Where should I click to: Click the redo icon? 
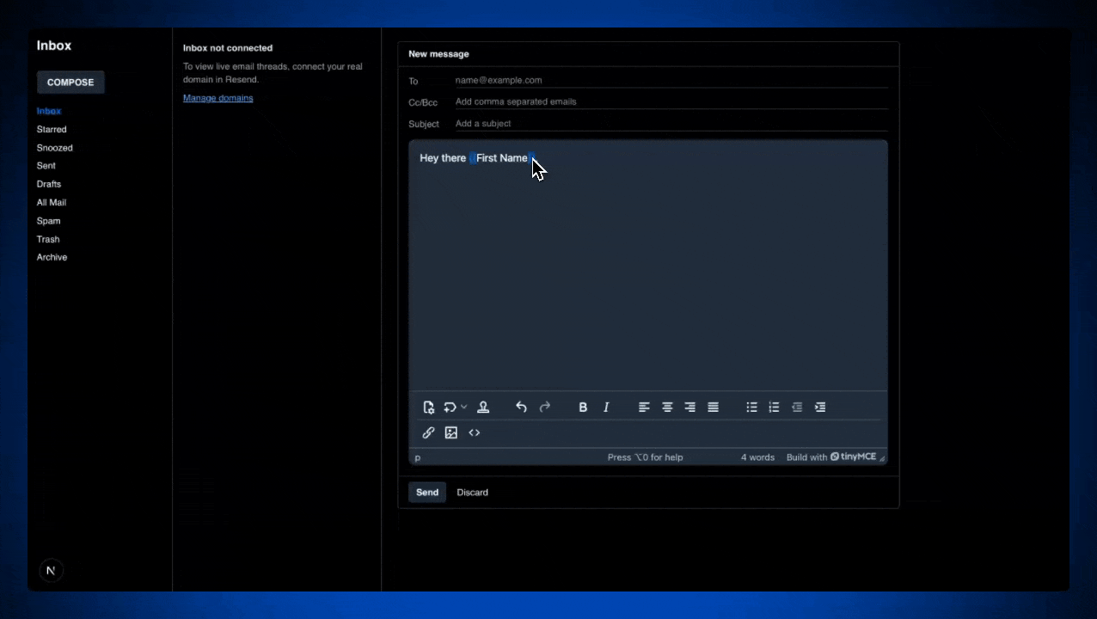tap(545, 407)
